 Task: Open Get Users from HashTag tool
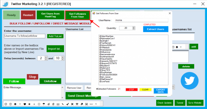pos(50,15)
